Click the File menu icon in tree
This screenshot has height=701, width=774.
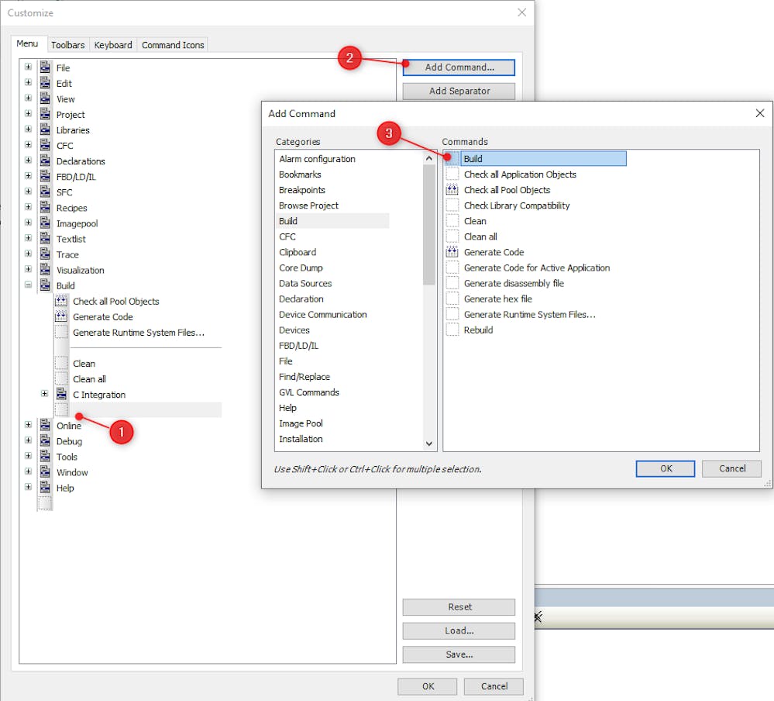pos(45,67)
